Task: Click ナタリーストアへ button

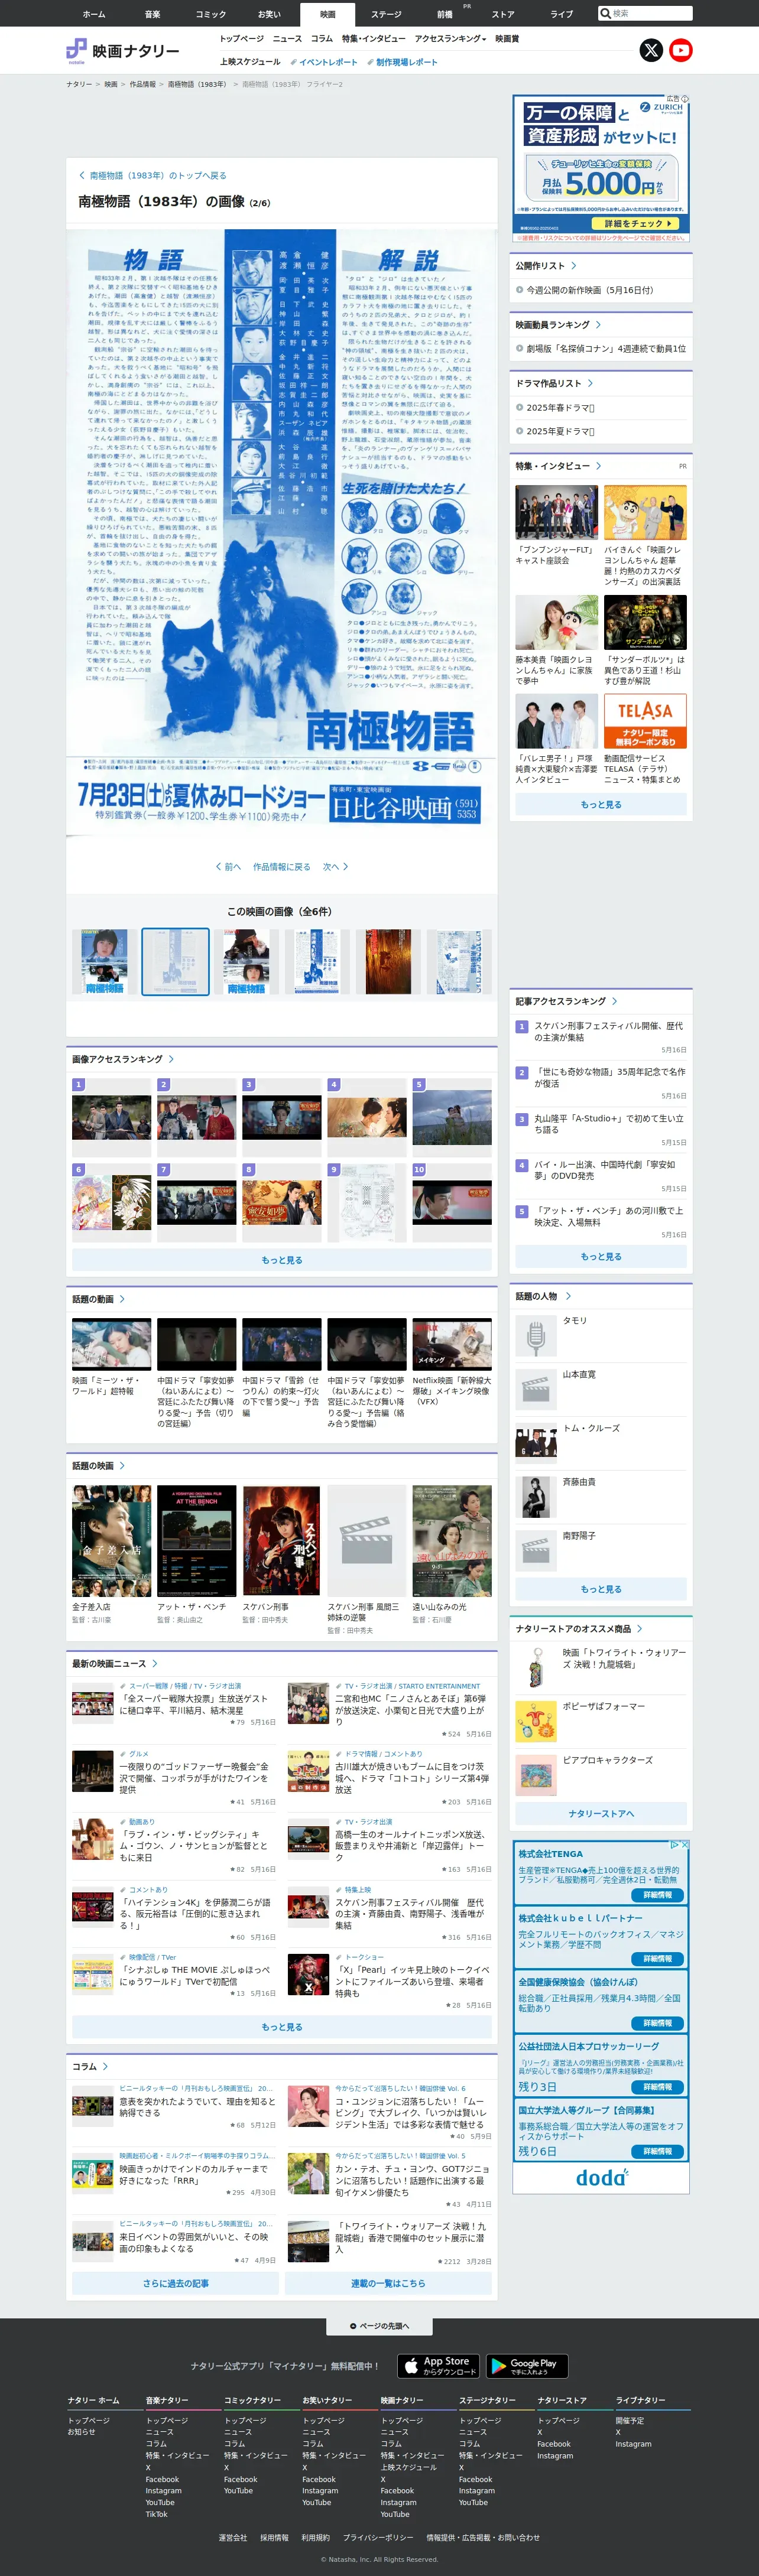Action: tap(601, 1812)
